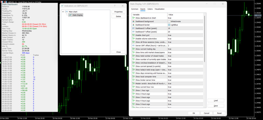
Task: Click the Load button
Action: click(x=216, y=101)
